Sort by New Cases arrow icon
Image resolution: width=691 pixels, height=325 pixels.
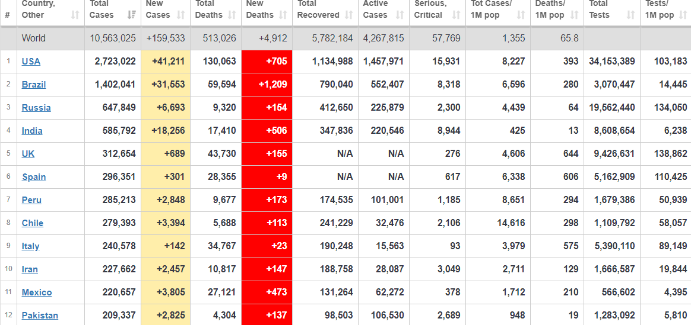[x=180, y=15]
